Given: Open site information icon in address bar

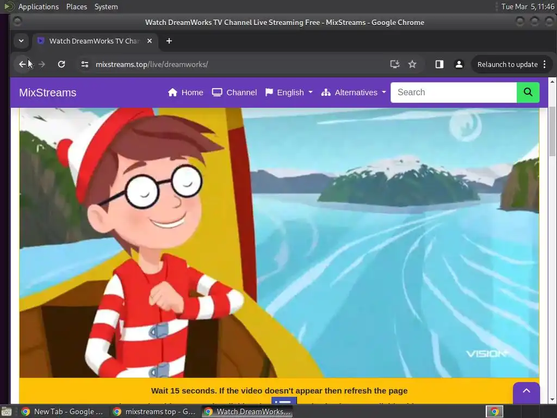Looking at the screenshot, I should click(84, 64).
